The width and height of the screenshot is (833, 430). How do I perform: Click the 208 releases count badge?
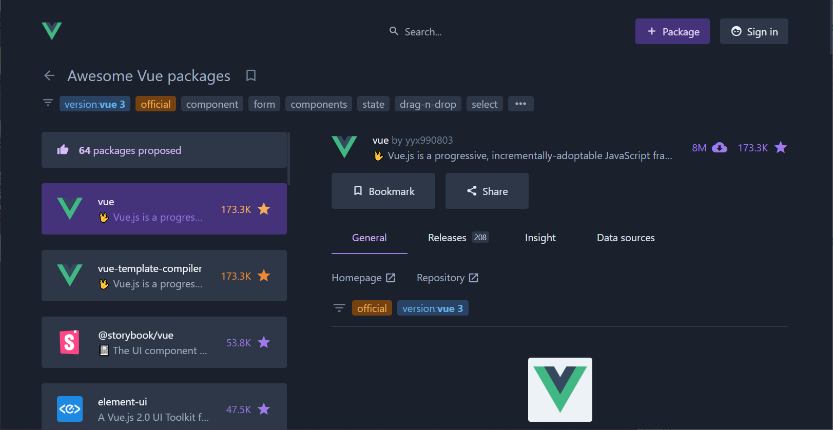480,238
